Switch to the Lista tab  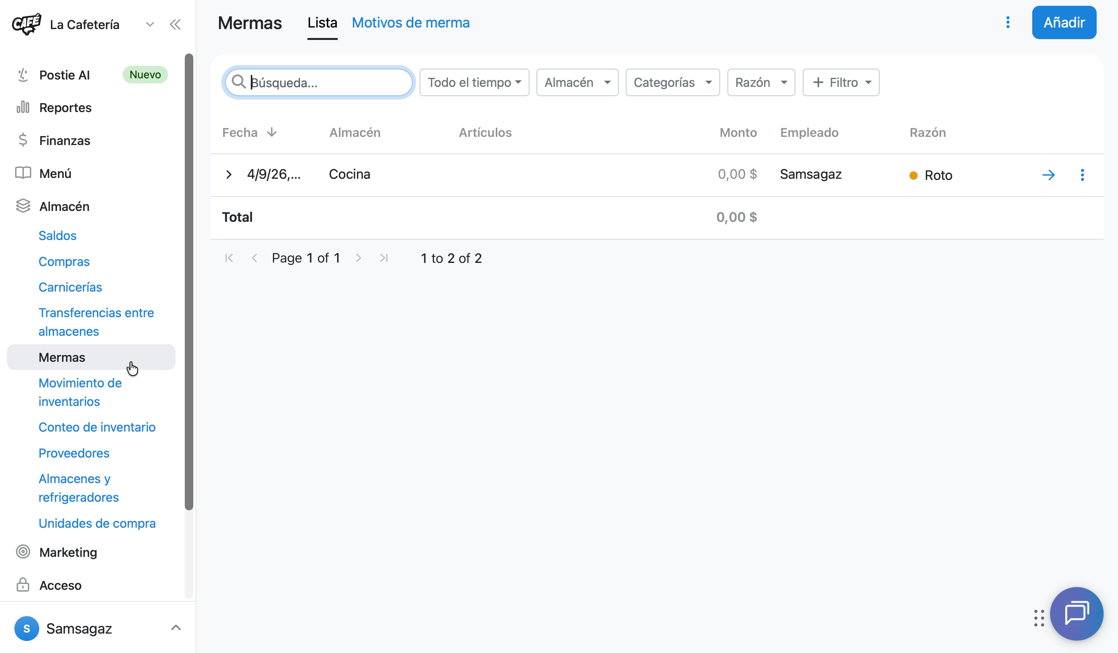tap(323, 22)
